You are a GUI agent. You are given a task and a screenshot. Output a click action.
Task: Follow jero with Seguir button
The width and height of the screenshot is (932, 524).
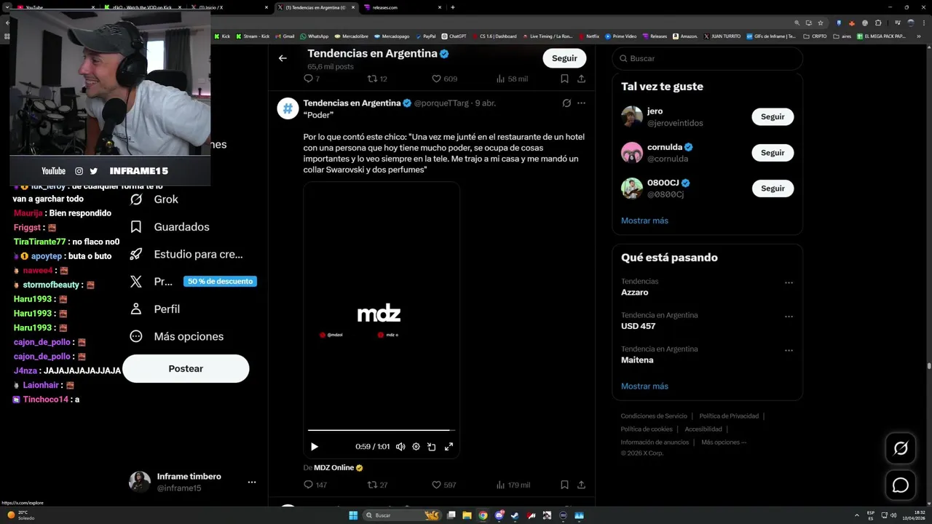point(773,116)
